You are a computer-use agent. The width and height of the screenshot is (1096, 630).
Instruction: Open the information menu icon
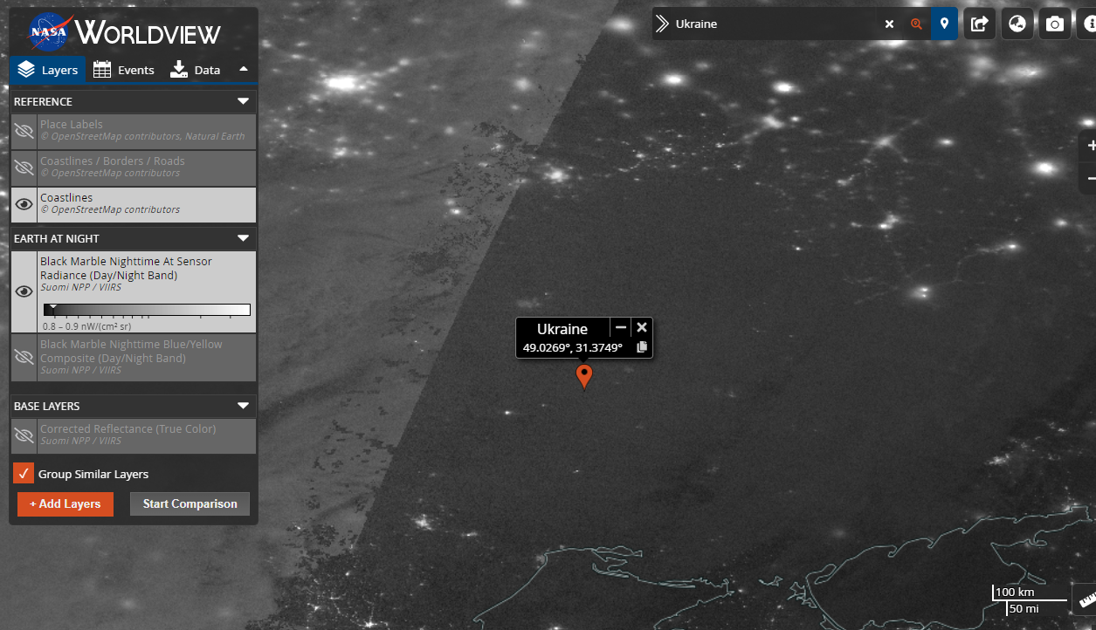coord(1088,24)
